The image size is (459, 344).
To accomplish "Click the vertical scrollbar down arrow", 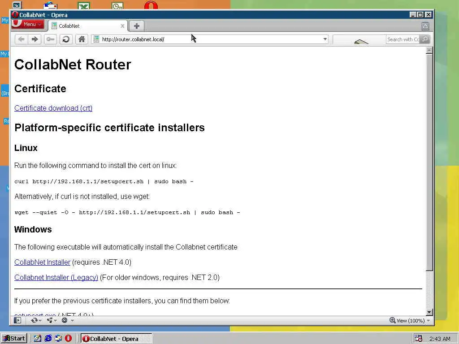I will 429,312.
